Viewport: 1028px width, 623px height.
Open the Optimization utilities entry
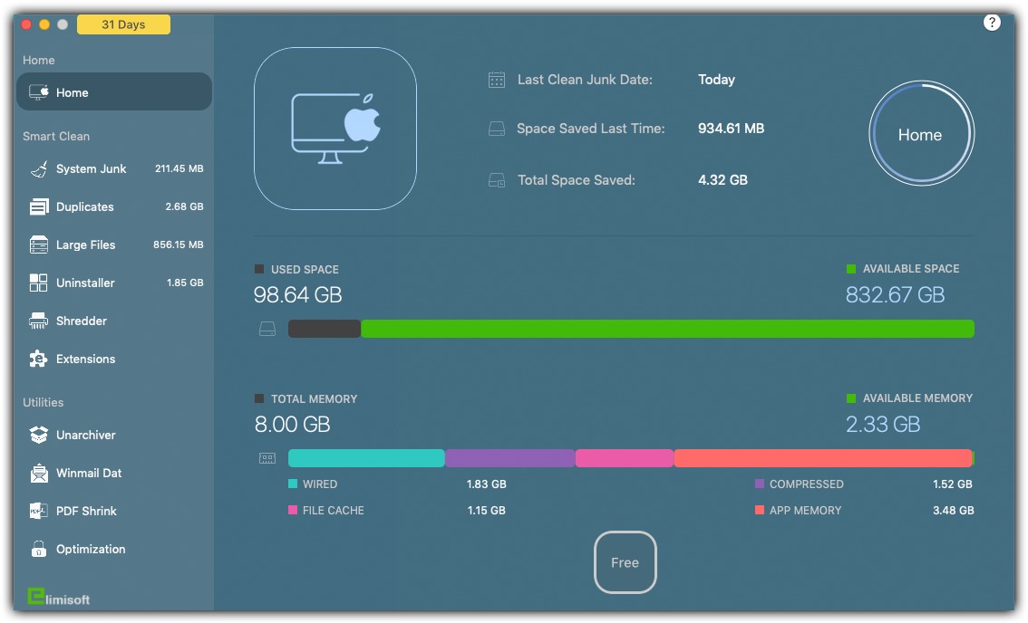click(91, 550)
